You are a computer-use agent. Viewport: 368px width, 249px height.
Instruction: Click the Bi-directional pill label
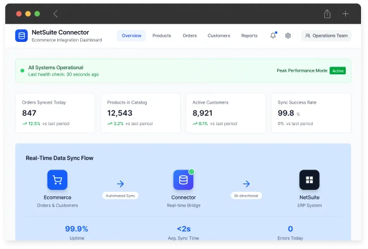point(246,196)
